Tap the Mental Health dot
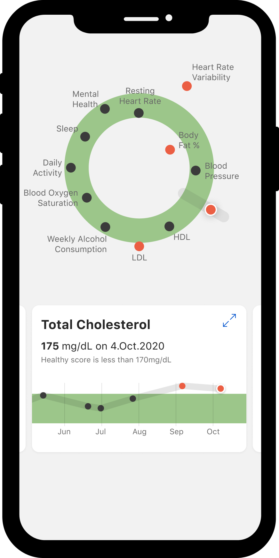Screen dimensions: 279x558 105,109
